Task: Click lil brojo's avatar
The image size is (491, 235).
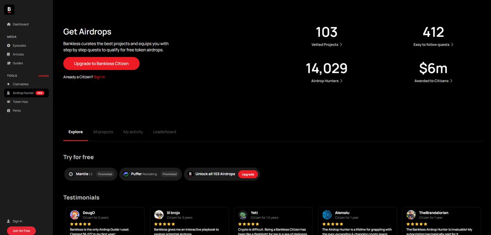Action: [159, 215]
